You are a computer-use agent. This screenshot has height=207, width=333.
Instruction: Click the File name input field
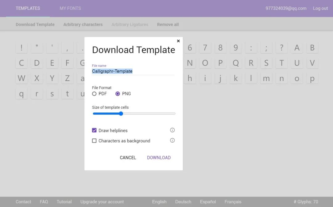(133, 71)
